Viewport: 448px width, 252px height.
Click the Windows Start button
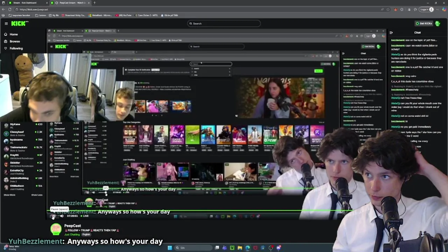[x=170, y=248]
